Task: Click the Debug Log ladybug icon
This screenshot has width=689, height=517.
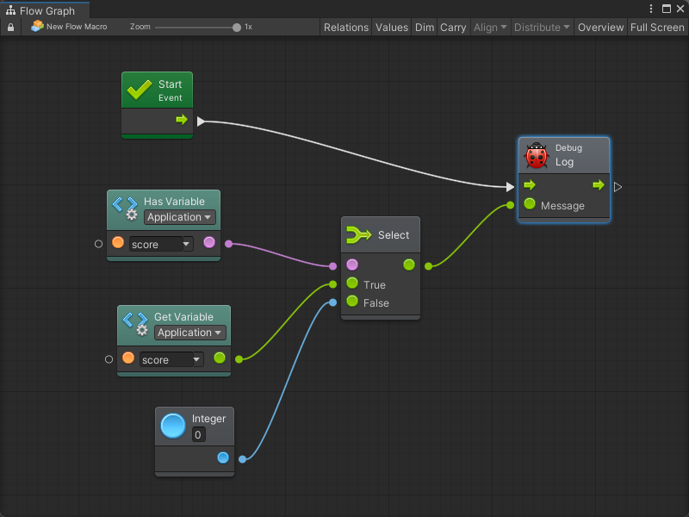Action: (x=537, y=156)
